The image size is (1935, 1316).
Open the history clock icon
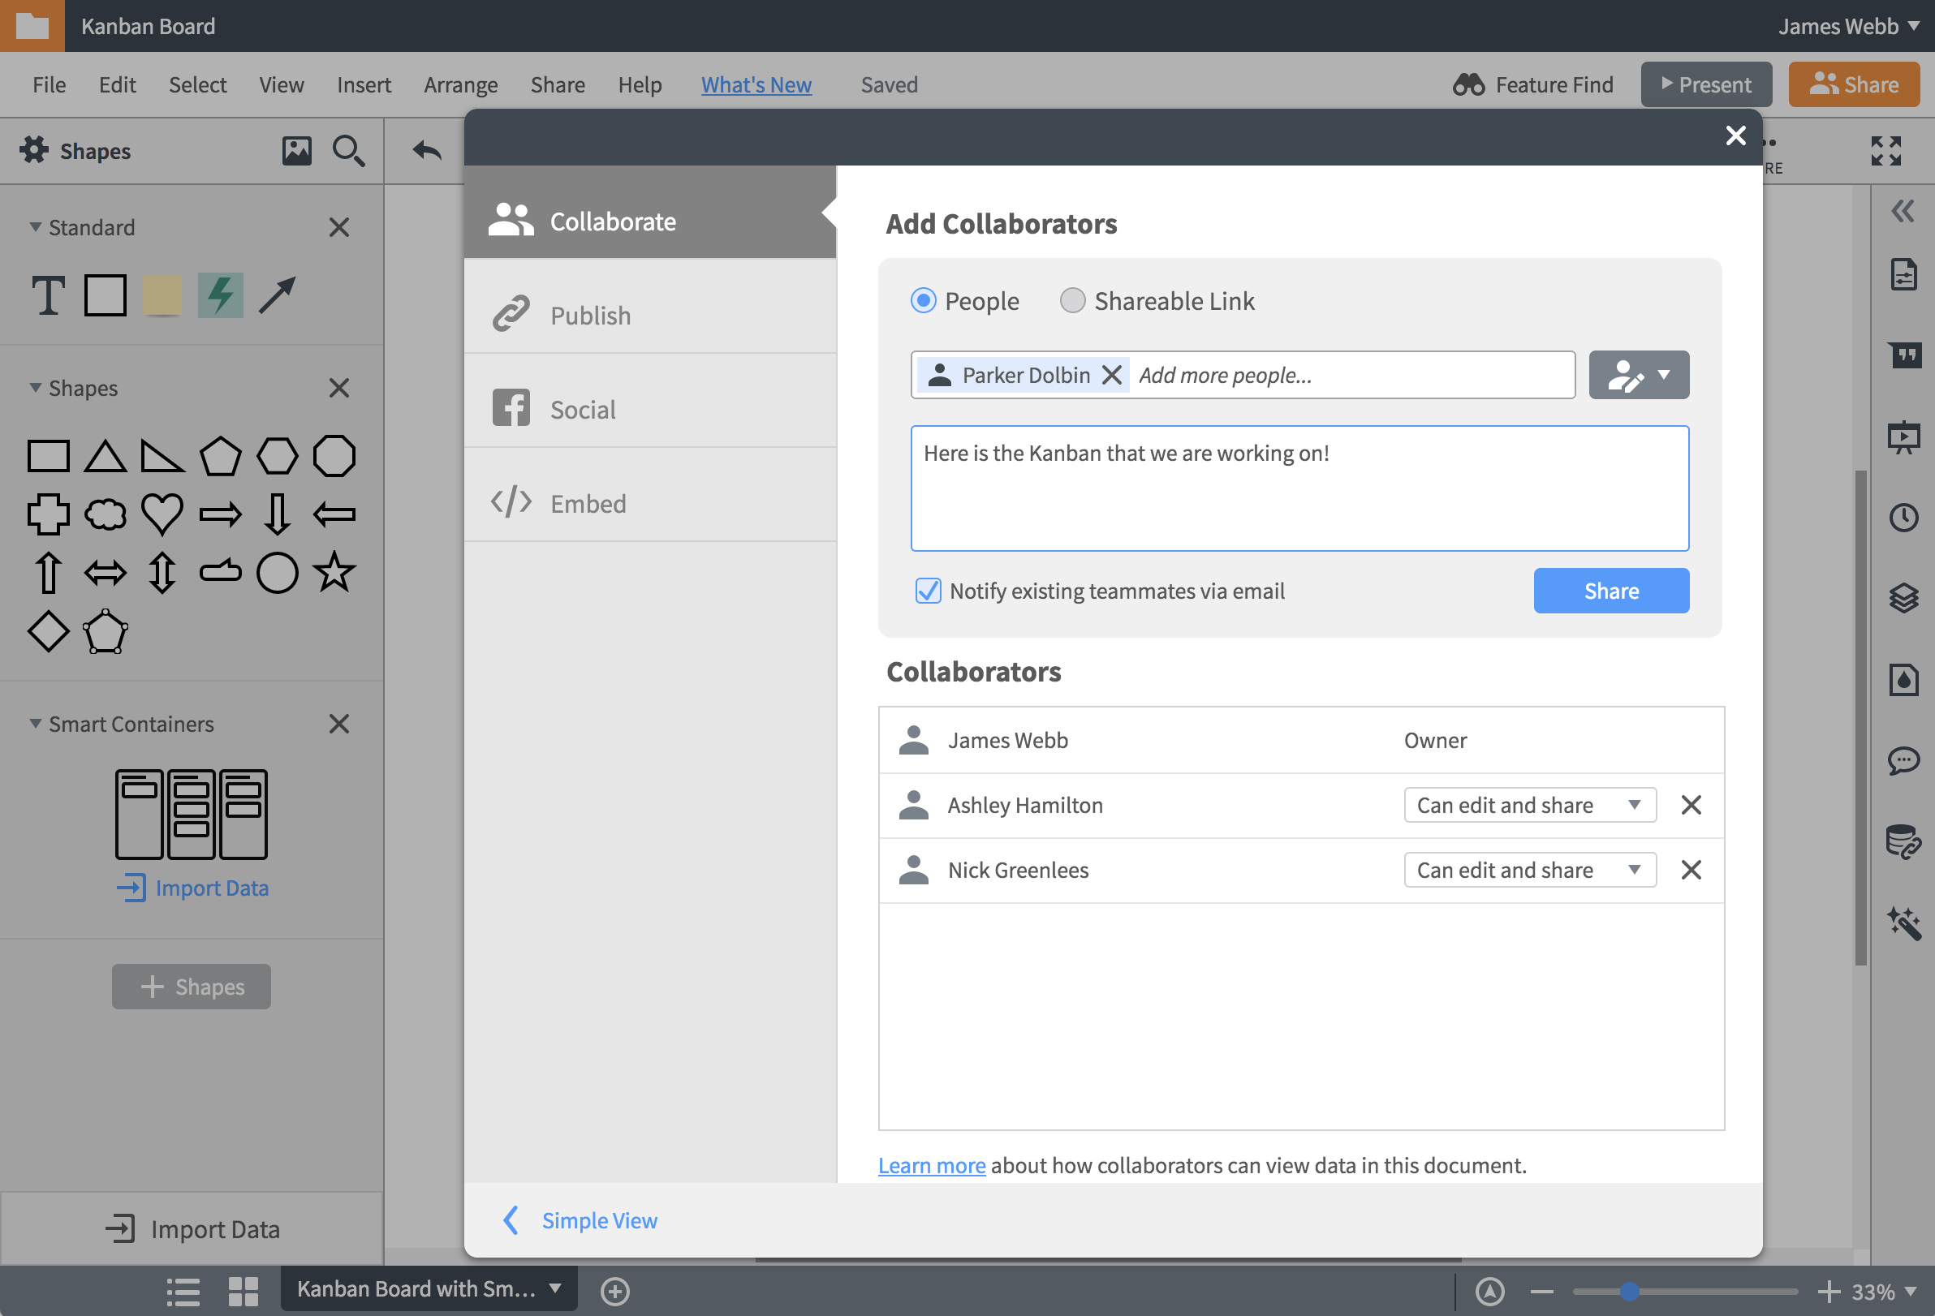tap(1903, 518)
